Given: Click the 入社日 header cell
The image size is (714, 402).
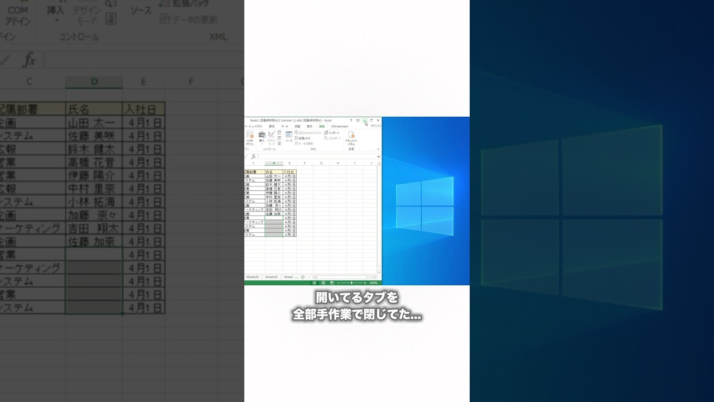Looking at the screenshot, I should 290,172.
